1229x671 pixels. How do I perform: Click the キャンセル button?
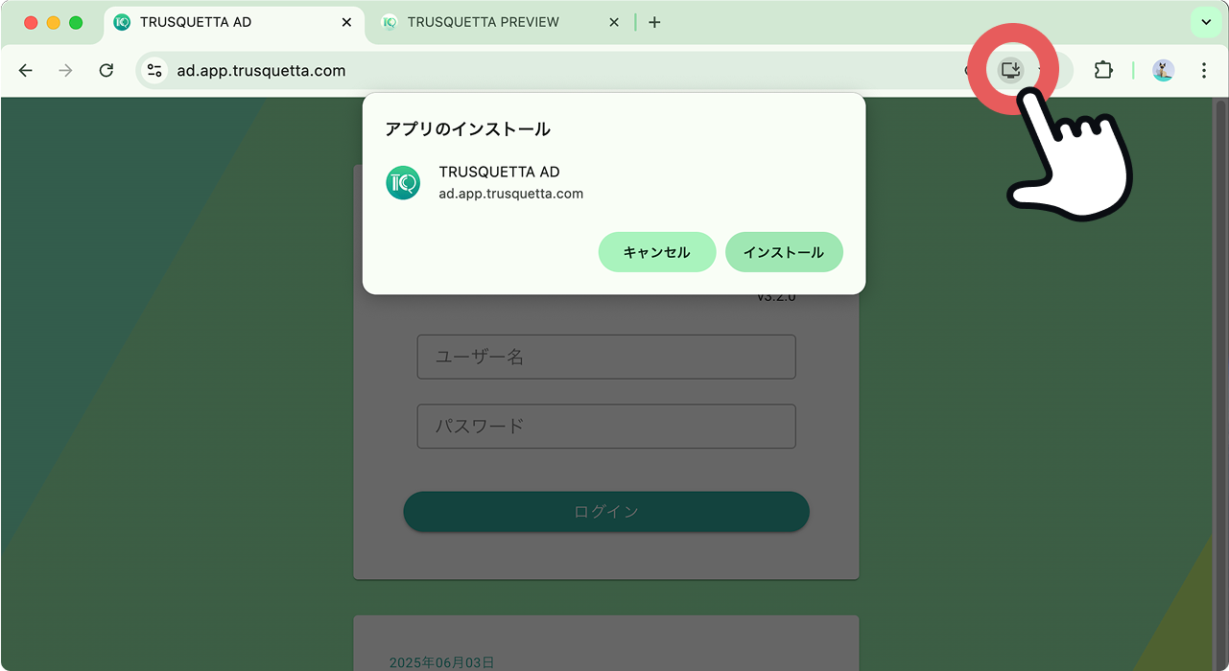[x=657, y=252]
